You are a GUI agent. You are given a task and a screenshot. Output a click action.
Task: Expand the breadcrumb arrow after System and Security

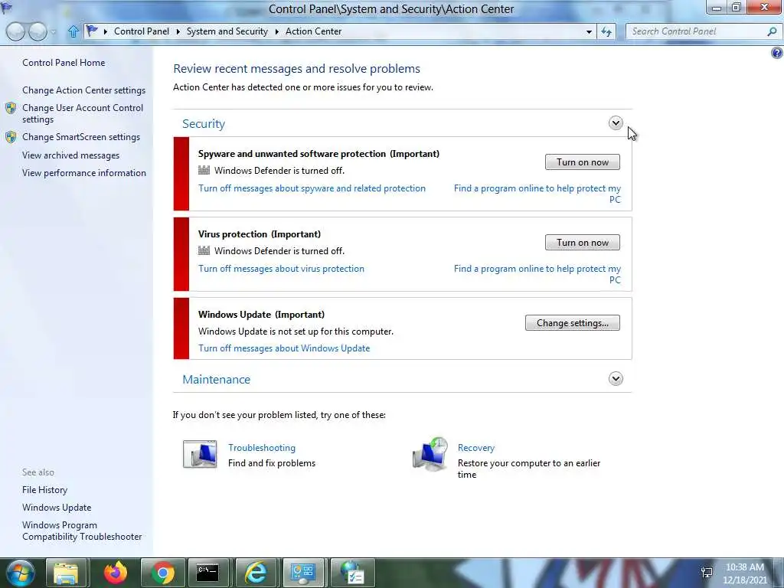(x=277, y=31)
